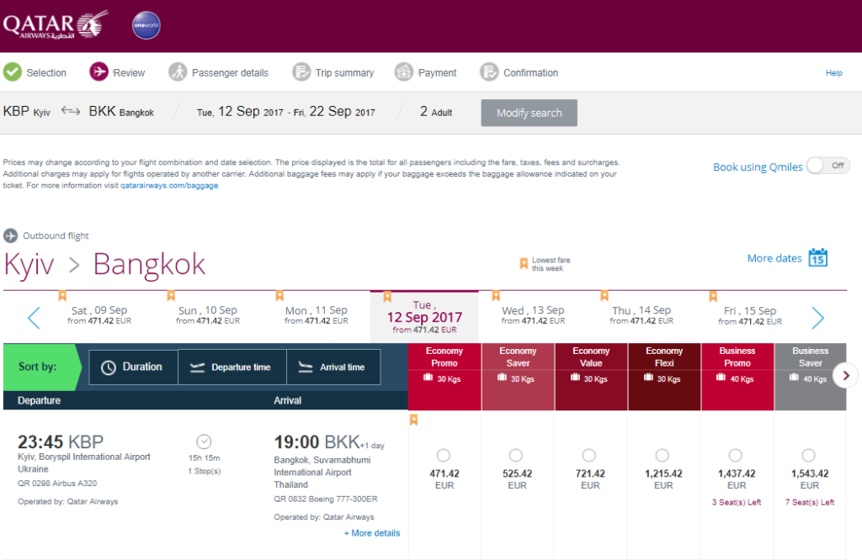Choose the 721.42 EUR Economy Value fare
Viewport: 862px width, 560px height.
tap(589, 455)
